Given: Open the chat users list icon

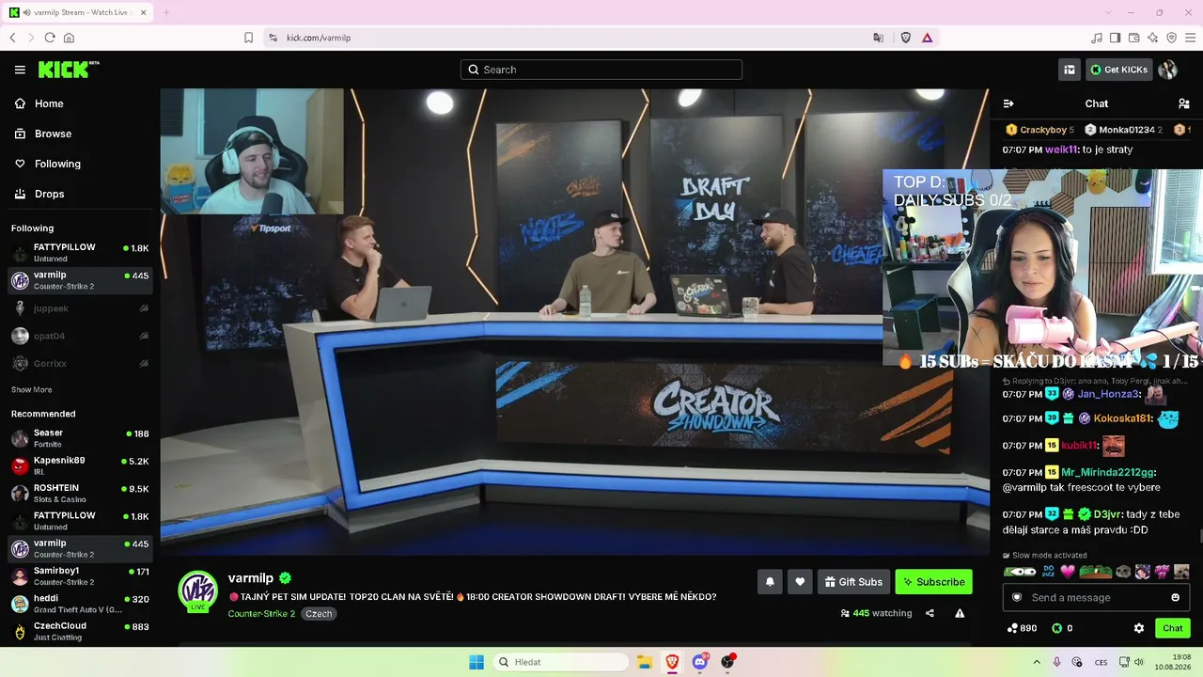Looking at the screenshot, I should coord(1184,103).
